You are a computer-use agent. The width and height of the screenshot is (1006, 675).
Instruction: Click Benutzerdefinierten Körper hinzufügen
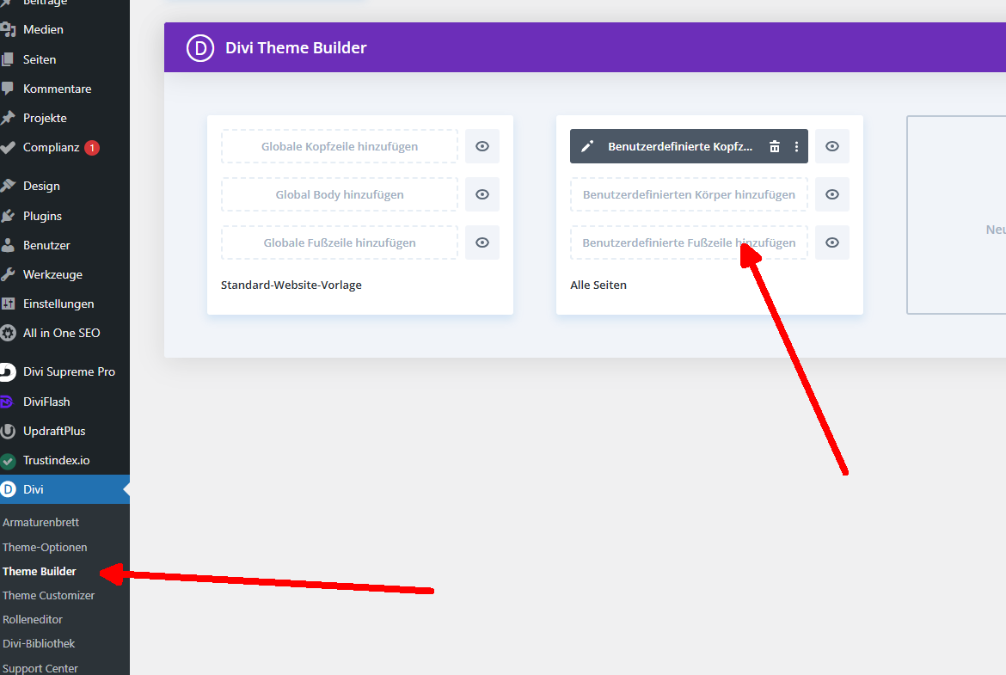(689, 194)
